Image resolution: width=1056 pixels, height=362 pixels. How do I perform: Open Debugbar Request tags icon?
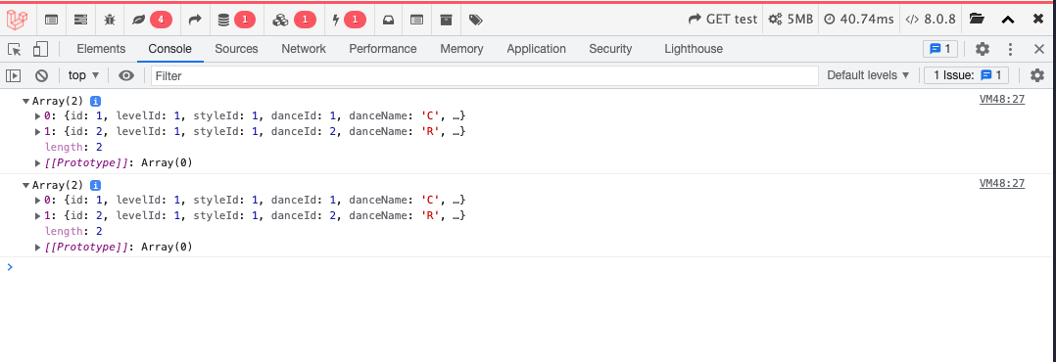click(475, 20)
